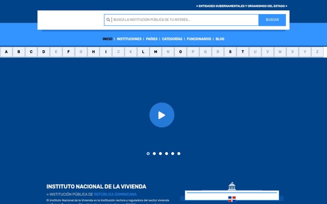This screenshot has height=204, width=327.
Task: Select letter G in alphabet bar
Action: point(81,52)
